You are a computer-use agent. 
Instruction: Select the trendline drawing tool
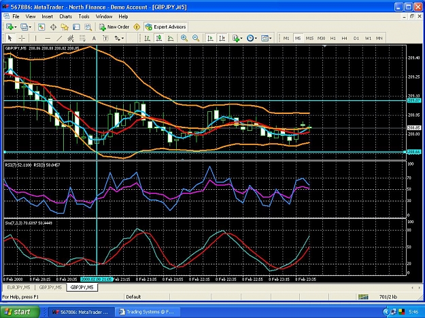click(59, 39)
